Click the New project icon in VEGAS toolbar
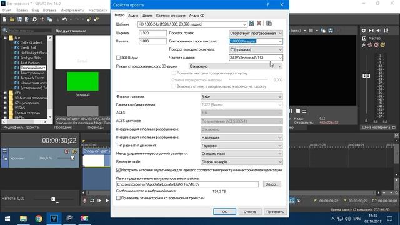This screenshot has width=400, height=225. [x=4, y=19]
